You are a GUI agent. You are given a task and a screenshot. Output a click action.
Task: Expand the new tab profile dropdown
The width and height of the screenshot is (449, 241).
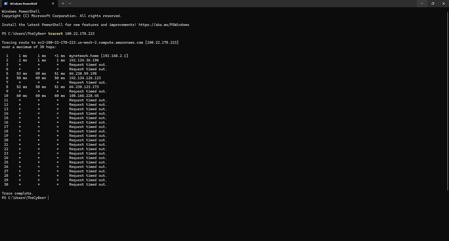coord(70,4)
